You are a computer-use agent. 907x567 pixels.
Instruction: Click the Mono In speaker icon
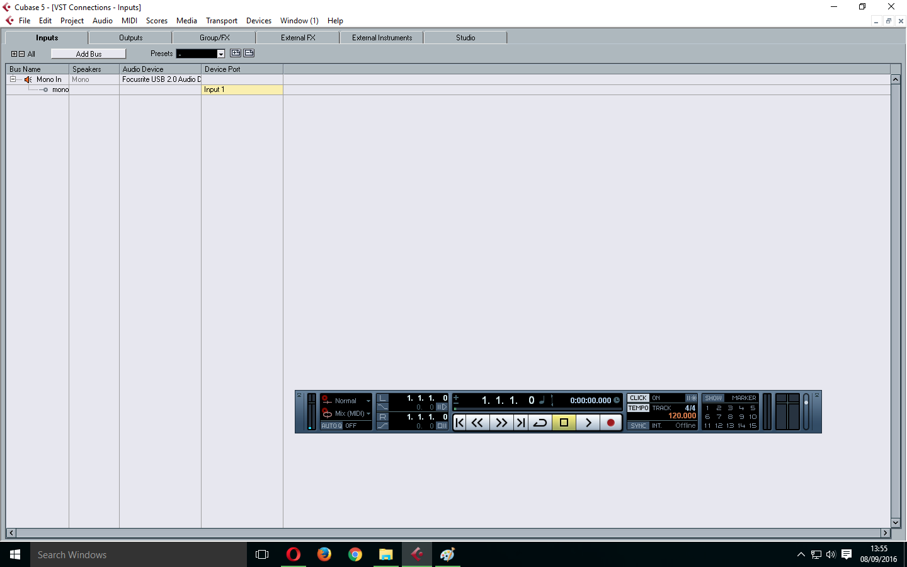point(28,79)
